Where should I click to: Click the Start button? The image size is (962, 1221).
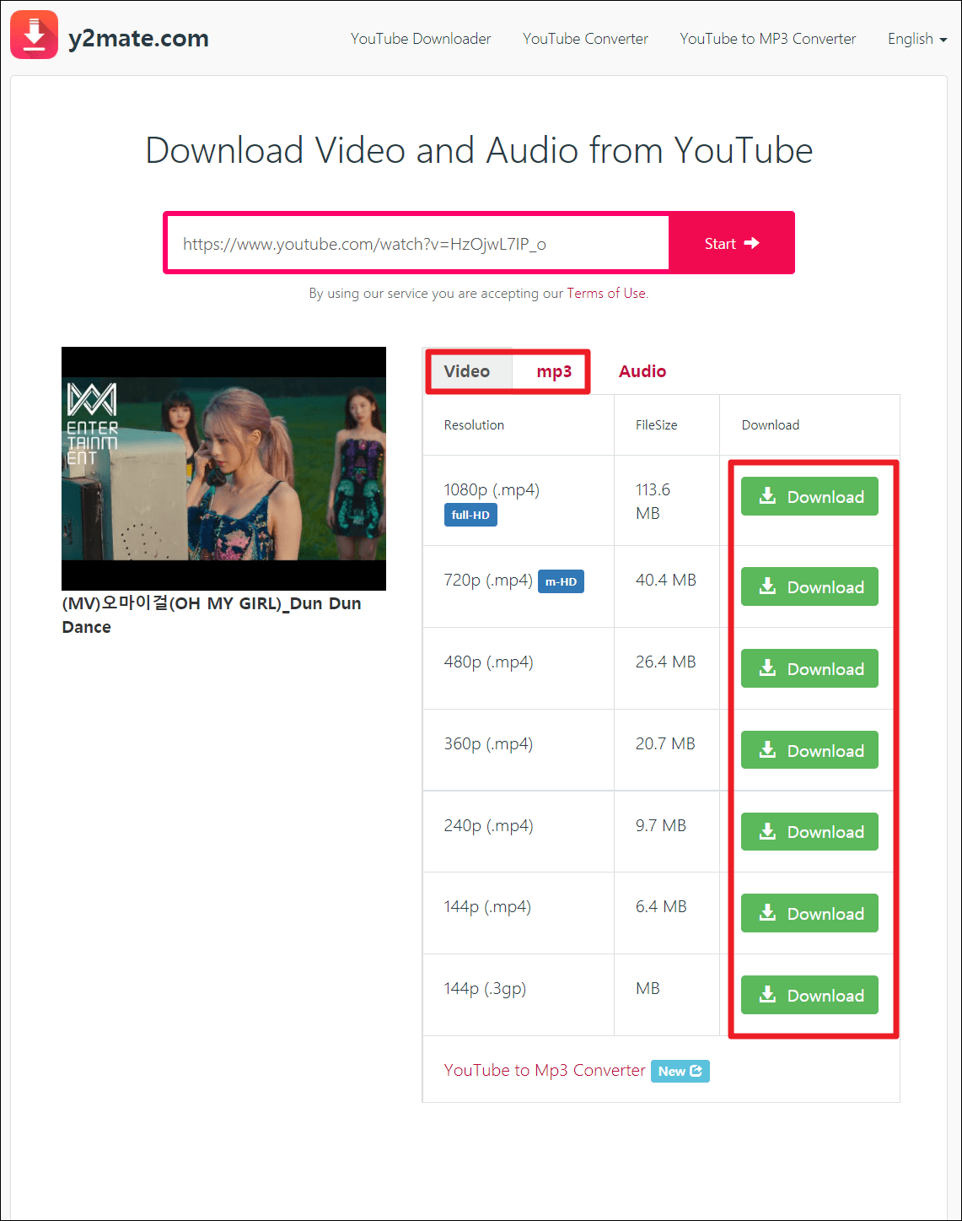(x=732, y=243)
